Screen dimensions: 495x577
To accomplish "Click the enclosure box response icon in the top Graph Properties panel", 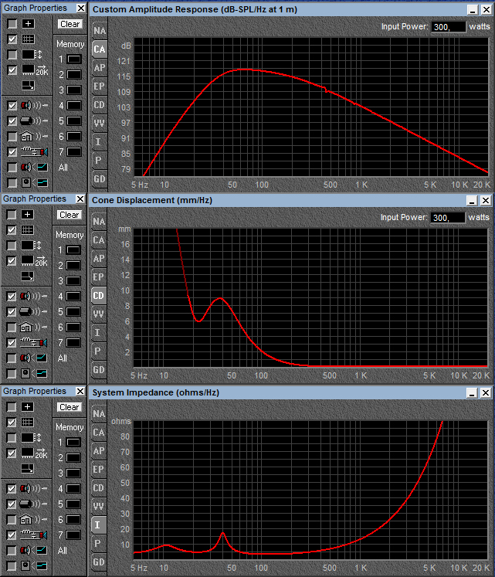I will tap(34, 121).
